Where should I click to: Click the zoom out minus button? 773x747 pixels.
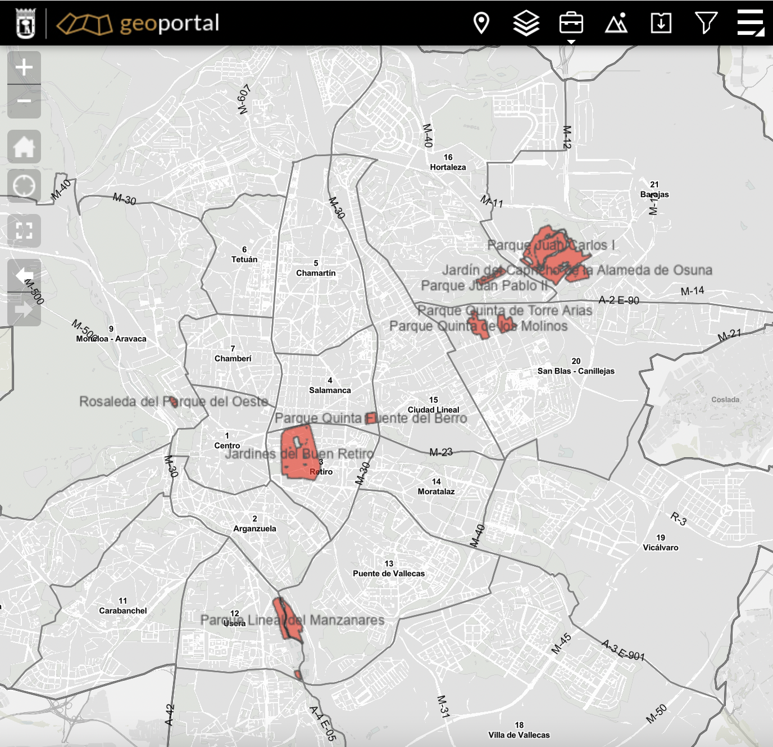pos(24,102)
